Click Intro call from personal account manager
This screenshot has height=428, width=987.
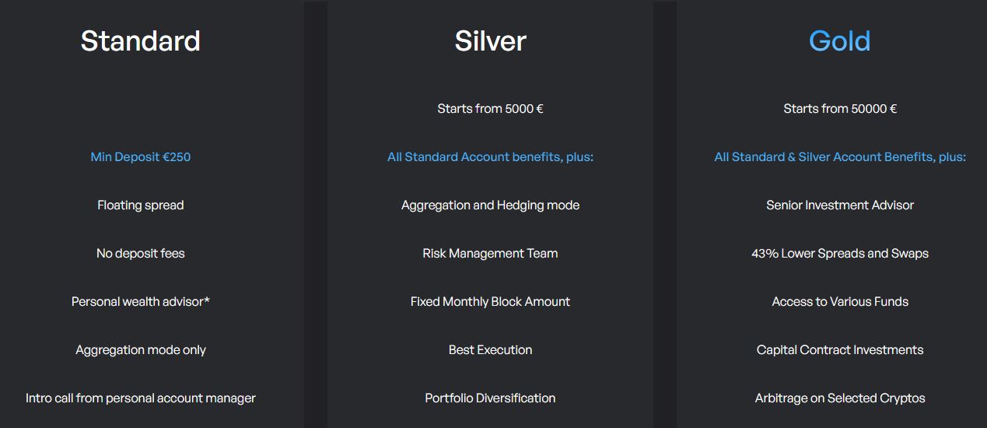click(140, 398)
